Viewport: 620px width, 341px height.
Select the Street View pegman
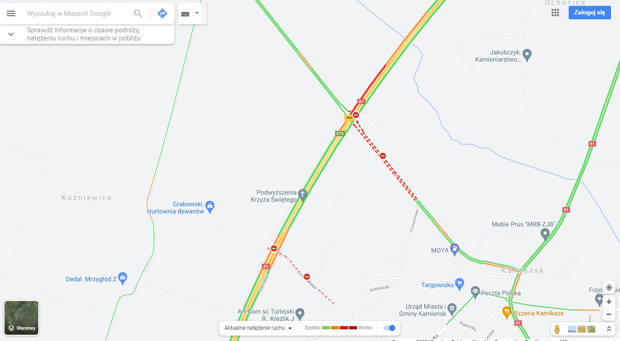pyautogui.click(x=557, y=329)
